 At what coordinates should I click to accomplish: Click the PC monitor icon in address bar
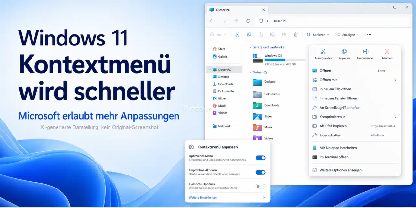[260, 21]
